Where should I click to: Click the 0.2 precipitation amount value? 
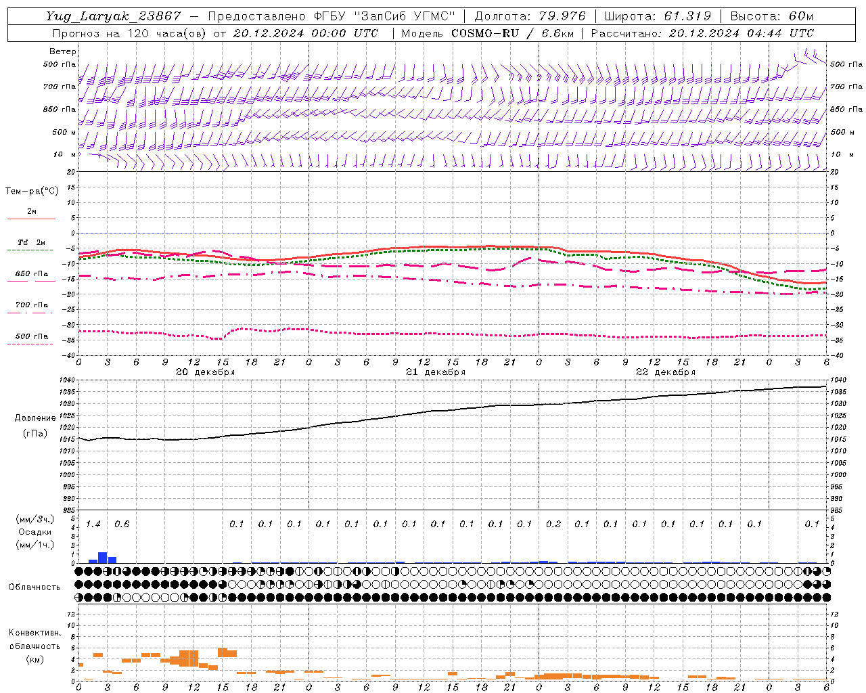[x=553, y=524]
